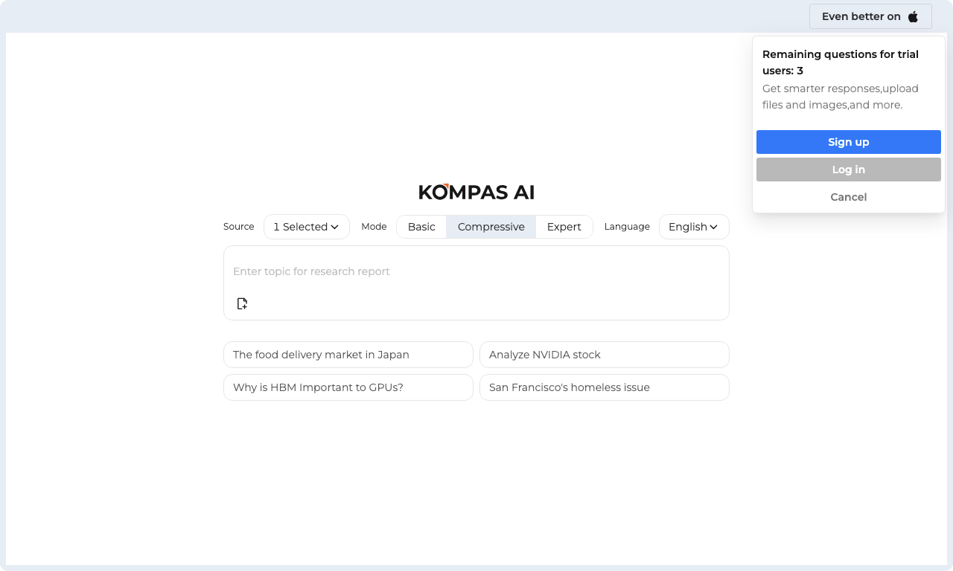Choose 'The food delivery market in Japan' suggestion

(348, 355)
